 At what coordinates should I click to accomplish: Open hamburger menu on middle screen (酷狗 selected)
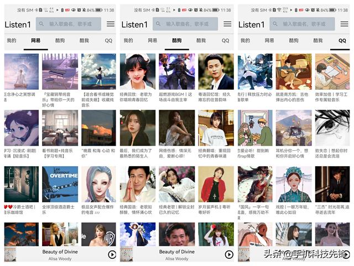pos(227,24)
